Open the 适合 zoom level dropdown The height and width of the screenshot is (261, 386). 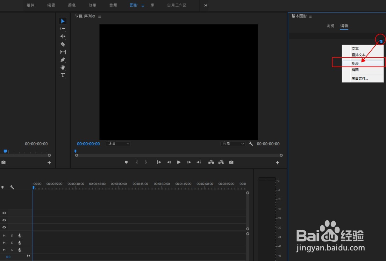click(x=118, y=144)
